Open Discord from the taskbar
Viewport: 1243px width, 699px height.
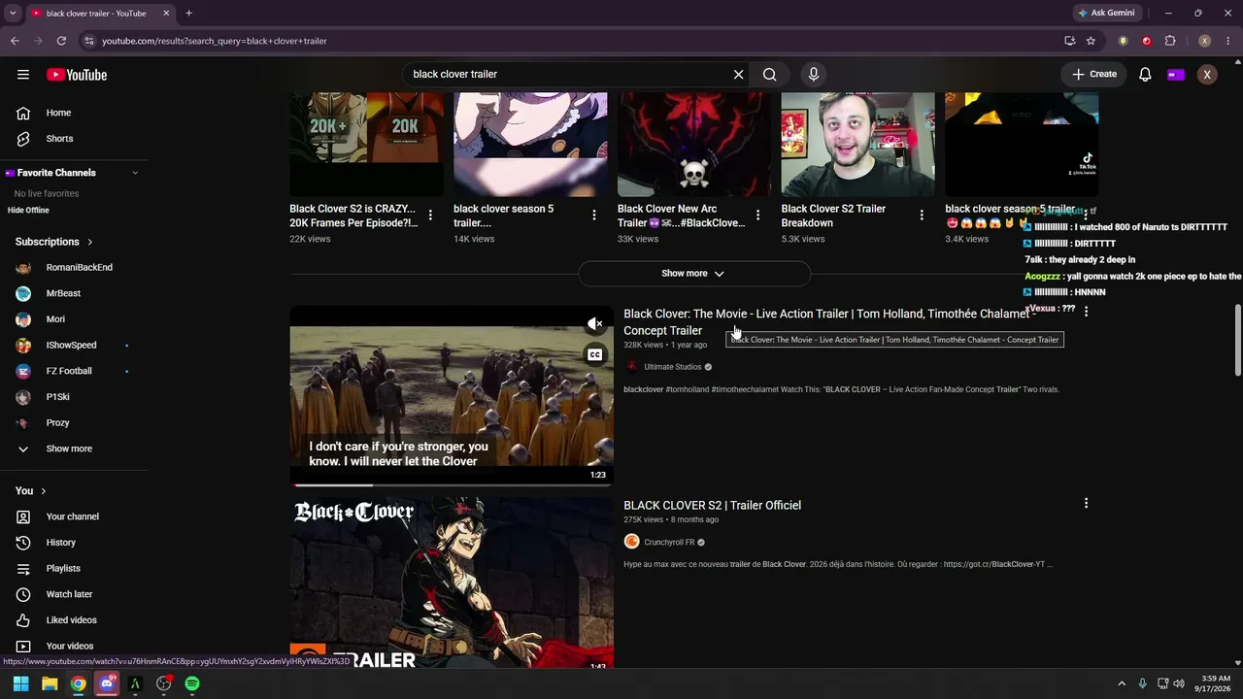click(x=107, y=683)
